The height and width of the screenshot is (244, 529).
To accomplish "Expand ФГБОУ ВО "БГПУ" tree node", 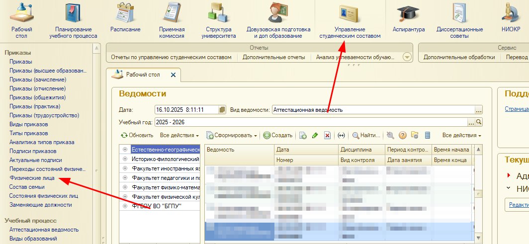I will (125, 206).
